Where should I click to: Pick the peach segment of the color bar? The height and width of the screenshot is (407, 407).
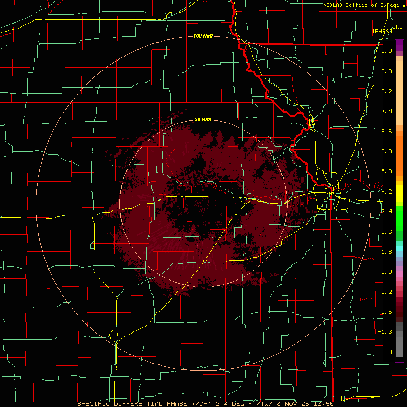point(399,93)
